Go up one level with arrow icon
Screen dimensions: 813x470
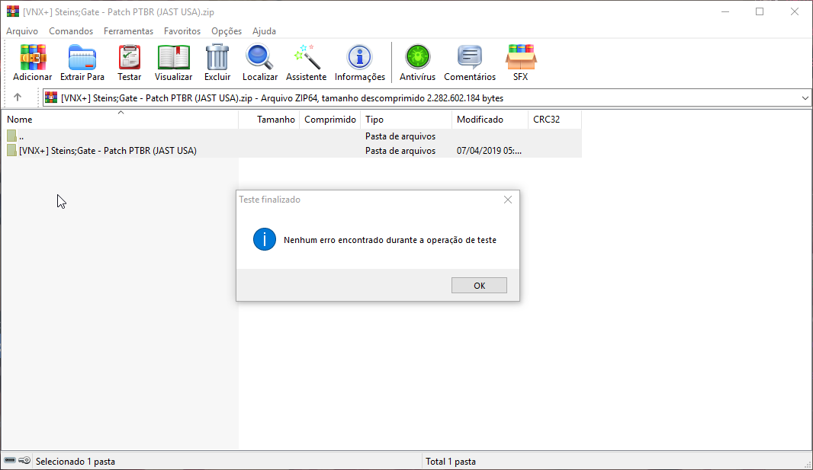(x=17, y=98)
